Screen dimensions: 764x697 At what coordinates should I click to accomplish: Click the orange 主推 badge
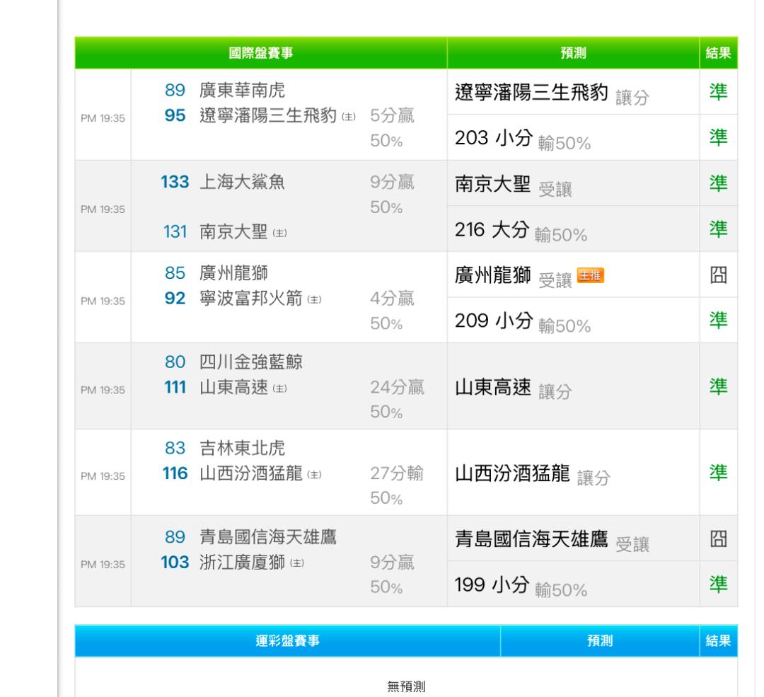[593, 275]
